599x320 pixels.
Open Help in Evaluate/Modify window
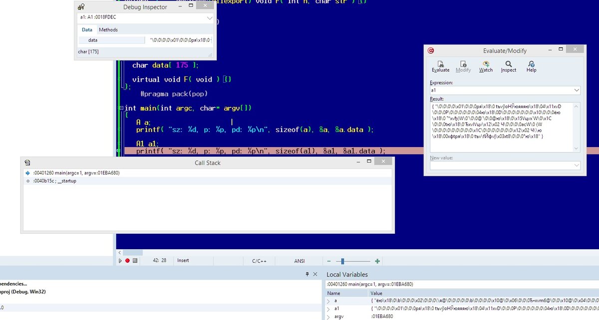pyautogui.click(x=531, y=67)
